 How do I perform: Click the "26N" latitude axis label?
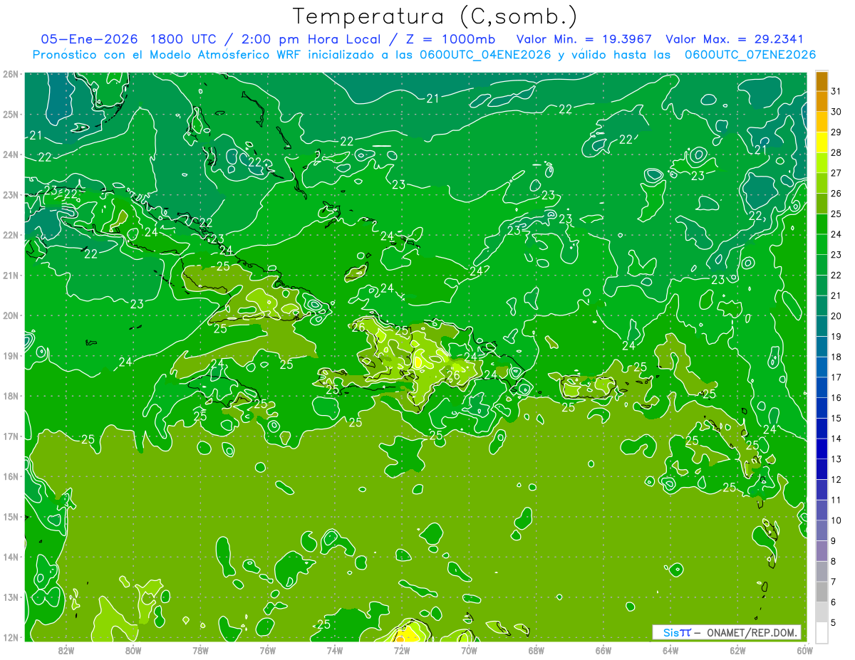point(11,74)
